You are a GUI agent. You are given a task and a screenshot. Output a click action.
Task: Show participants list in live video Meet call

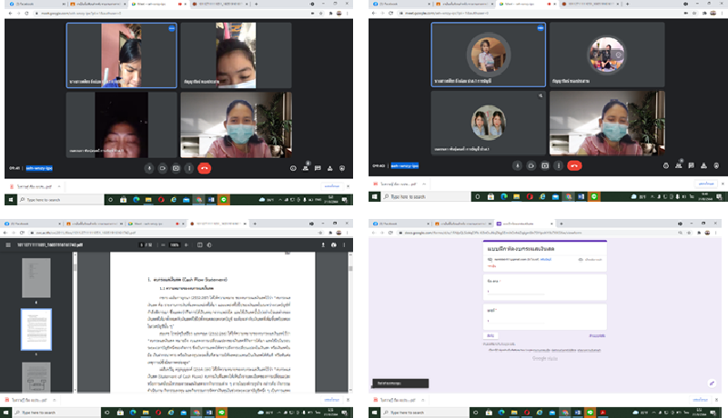(306, 168)
